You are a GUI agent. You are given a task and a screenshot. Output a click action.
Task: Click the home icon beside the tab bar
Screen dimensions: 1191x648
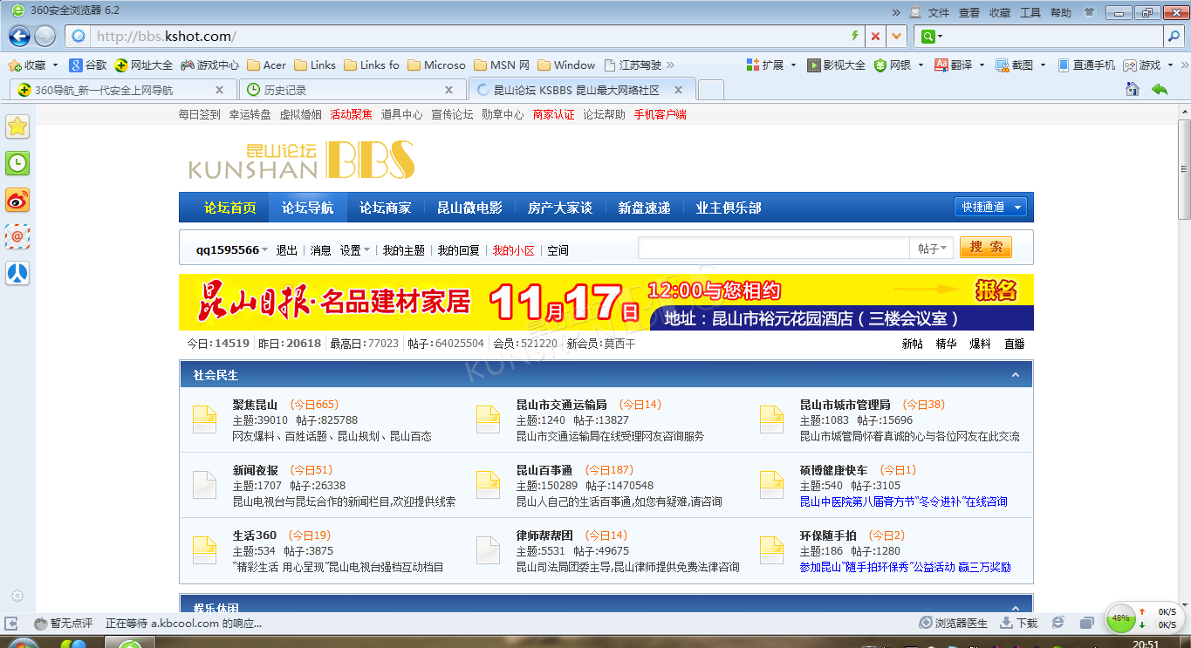coord(1133,89)
